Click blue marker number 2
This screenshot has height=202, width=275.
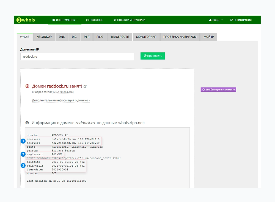[23, 154]
